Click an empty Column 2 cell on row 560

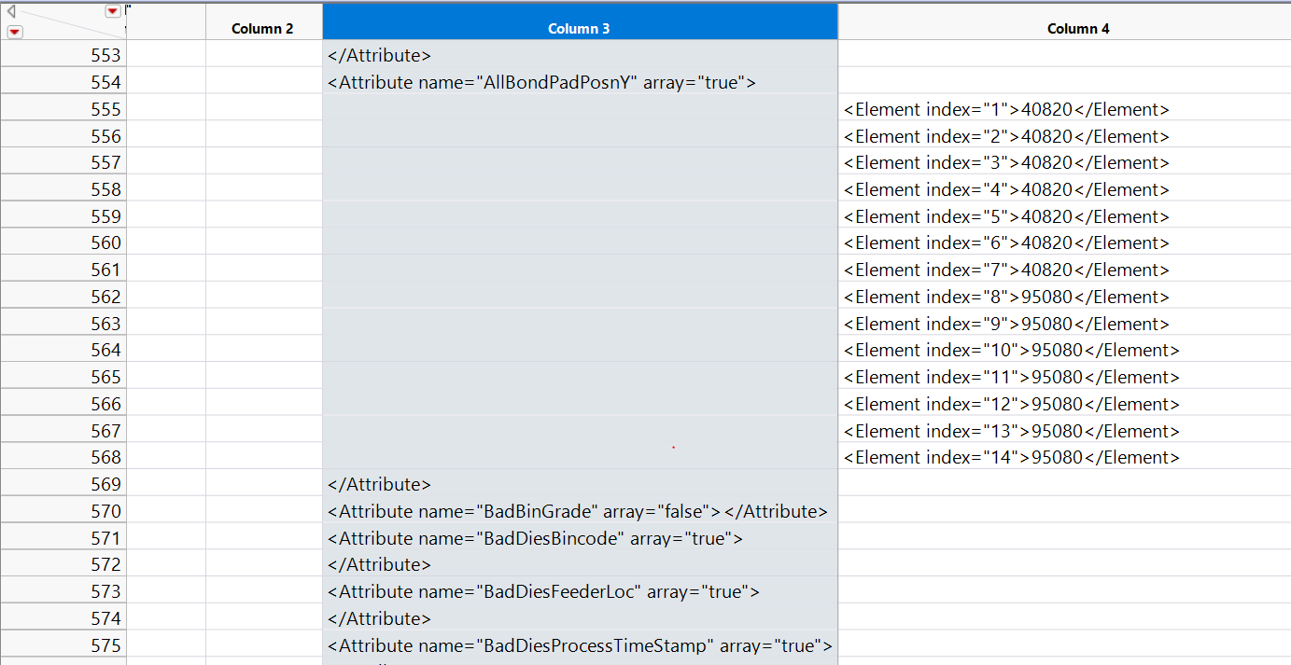(x=263, y=242)
